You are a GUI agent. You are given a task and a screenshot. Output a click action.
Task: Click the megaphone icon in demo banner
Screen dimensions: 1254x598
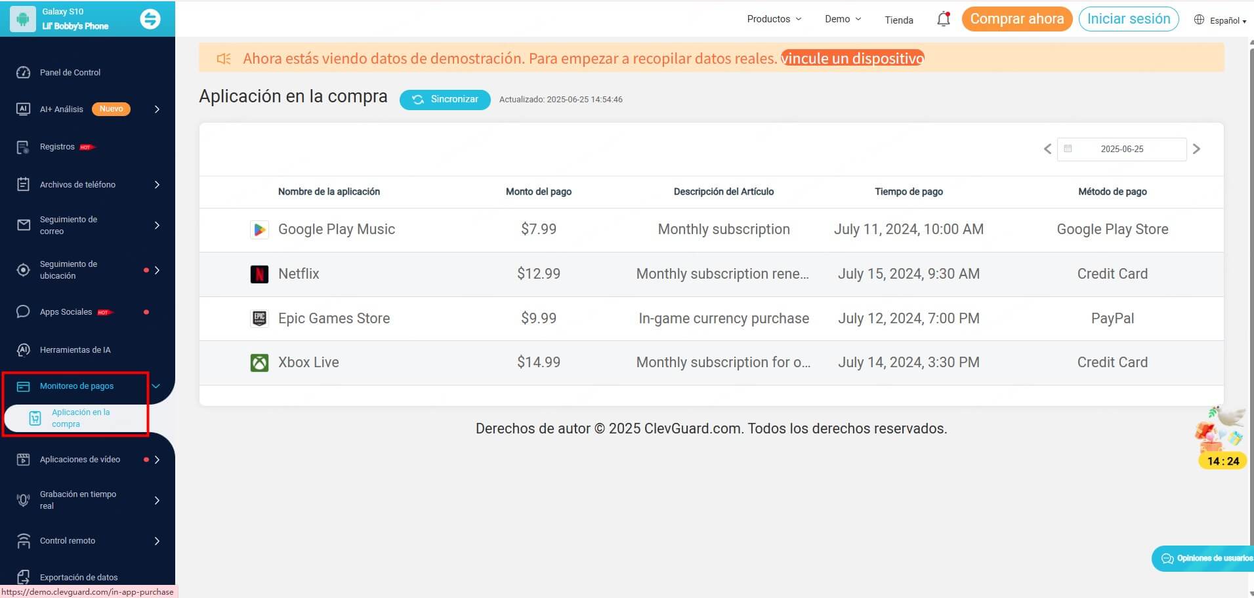coord(224,58)
